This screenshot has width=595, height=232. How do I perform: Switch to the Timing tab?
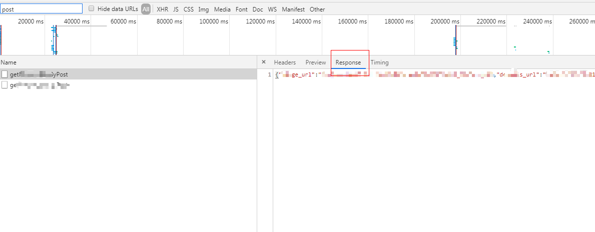click(379, 62)
